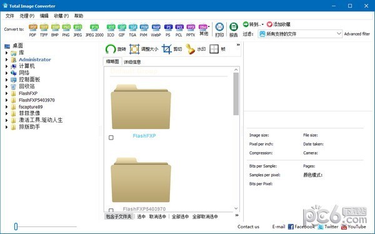Select the FlashFXP folder thumbnail
This screenshot has width=375, height=234.
point(141,107)
